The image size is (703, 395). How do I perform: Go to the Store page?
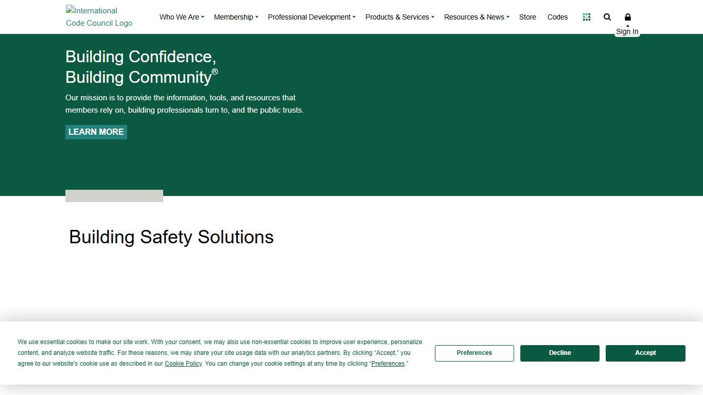coord(528,17)
